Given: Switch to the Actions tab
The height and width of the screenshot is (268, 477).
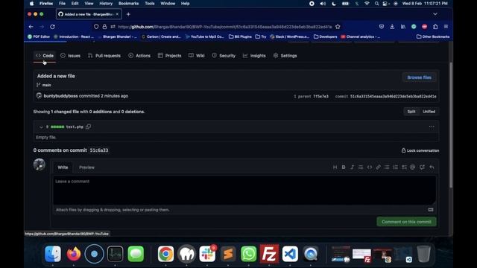Looking at the screenshot, I should tap(139, 56).
